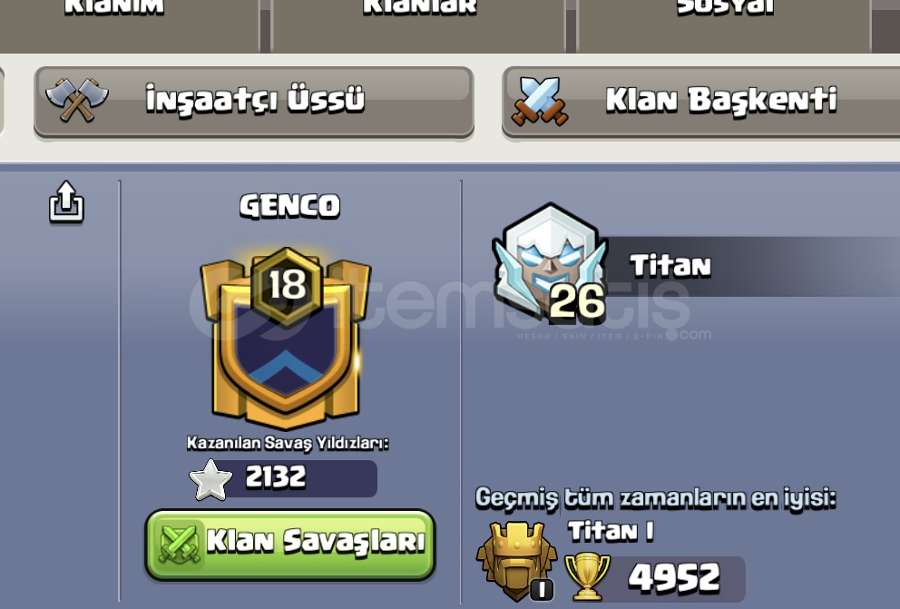Open the İnşaatçı Üssü view
Image resolution: width=900 pixels, height=609 pixels.
click(x=254, y=103)
